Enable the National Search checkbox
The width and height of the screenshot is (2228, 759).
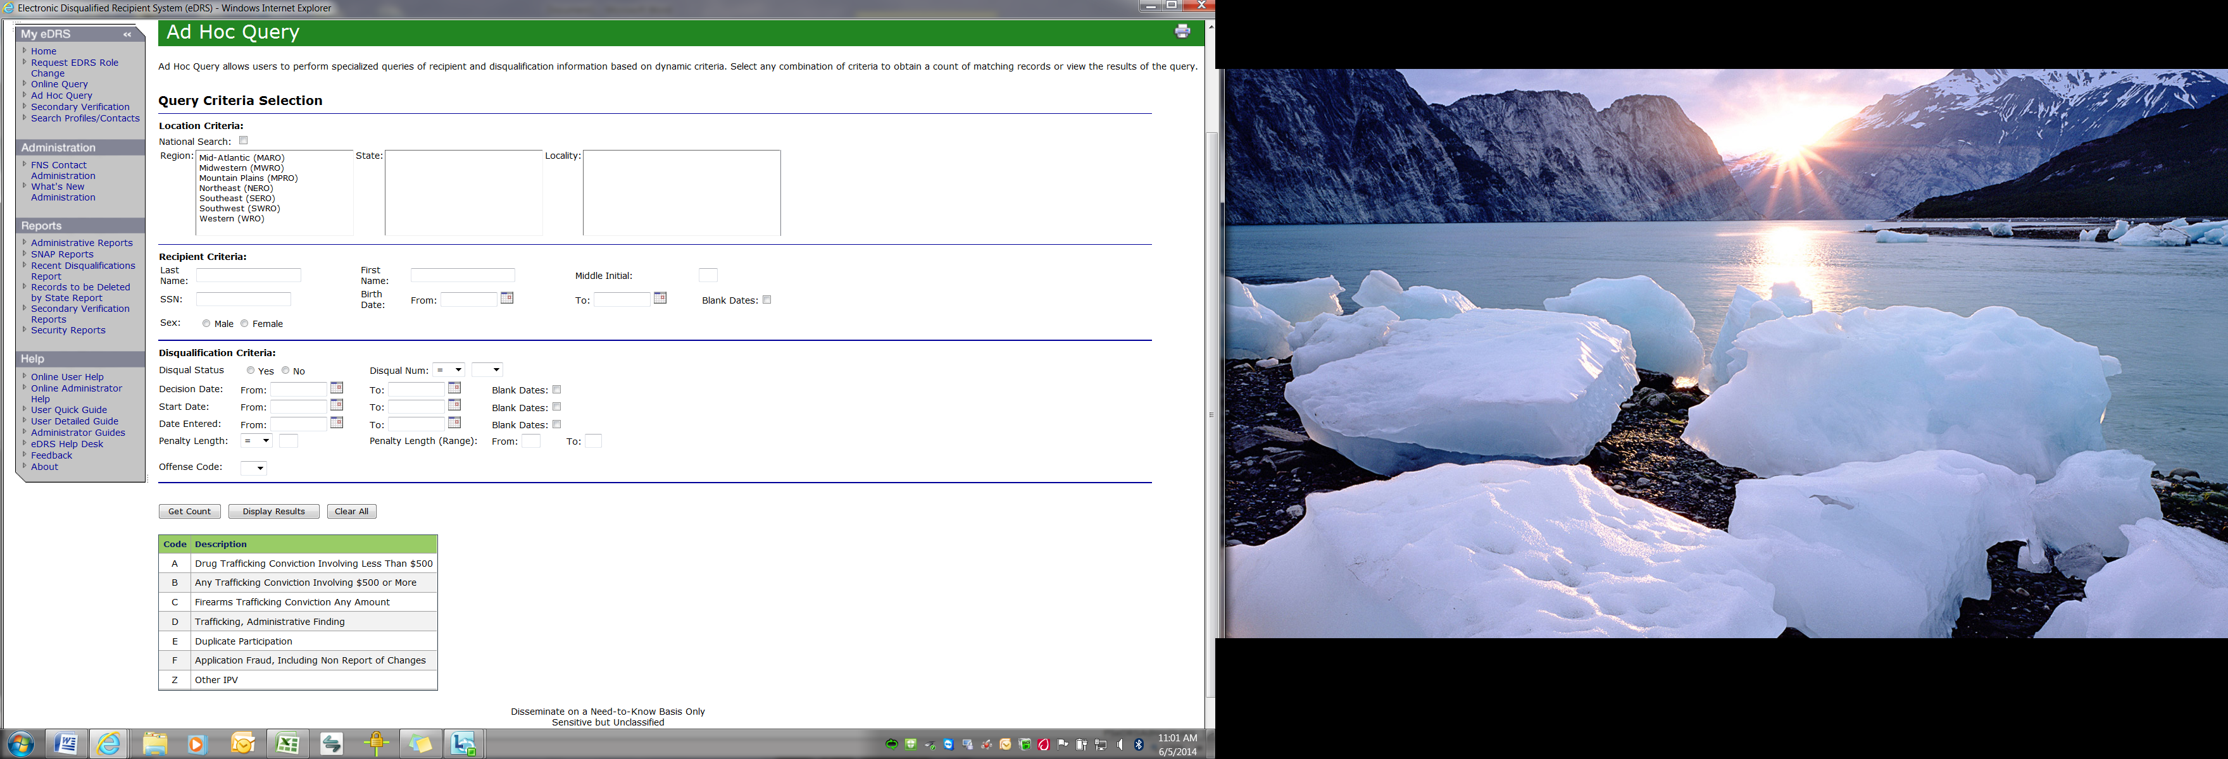click(x=243, y=140)
